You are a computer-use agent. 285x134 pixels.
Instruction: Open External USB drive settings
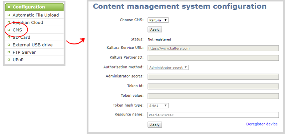click(32, 45)
